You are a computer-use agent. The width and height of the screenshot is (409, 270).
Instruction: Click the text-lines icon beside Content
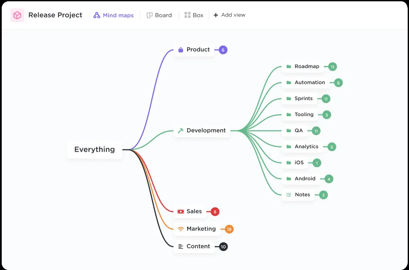tap(180, 246)
